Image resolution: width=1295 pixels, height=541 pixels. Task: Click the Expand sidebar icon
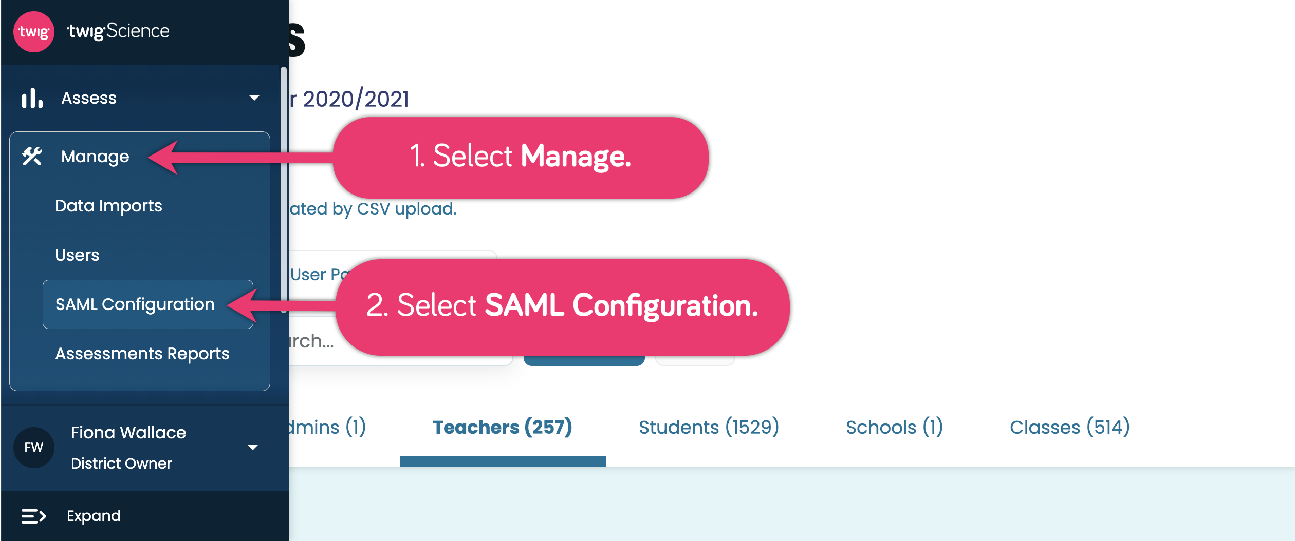click(x=34, y=516)
